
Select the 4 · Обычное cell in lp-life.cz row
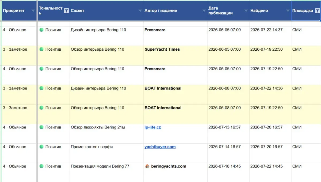click(x=19, y=134)
